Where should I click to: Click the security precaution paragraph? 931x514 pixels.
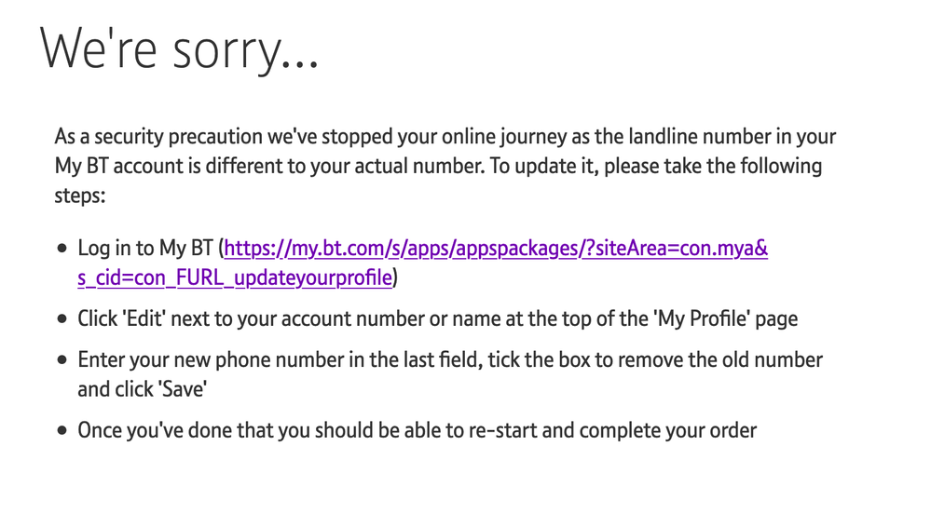[445, 167]
